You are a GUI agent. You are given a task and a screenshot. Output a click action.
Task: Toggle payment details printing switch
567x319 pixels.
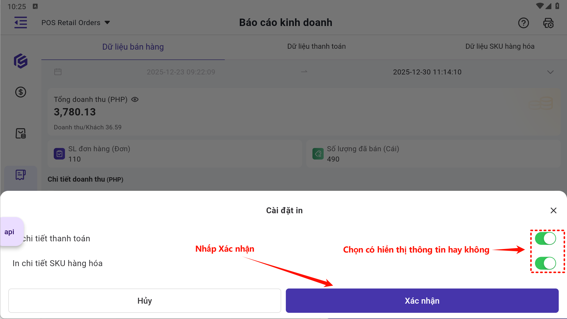tap(545, 238)
